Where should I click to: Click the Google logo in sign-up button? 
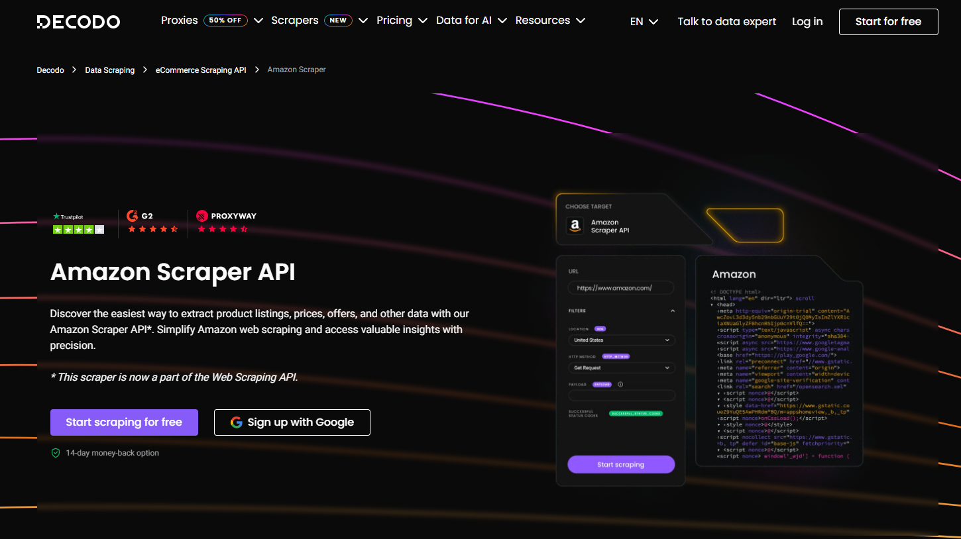pyautogui.click(x=237, y=422)
